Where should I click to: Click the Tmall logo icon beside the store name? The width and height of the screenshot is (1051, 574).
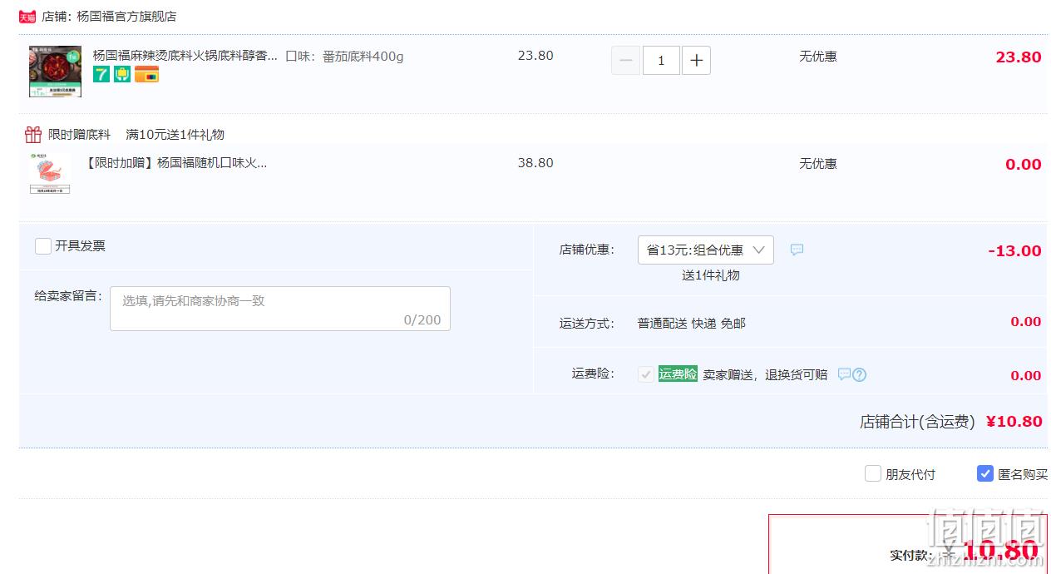27,17
